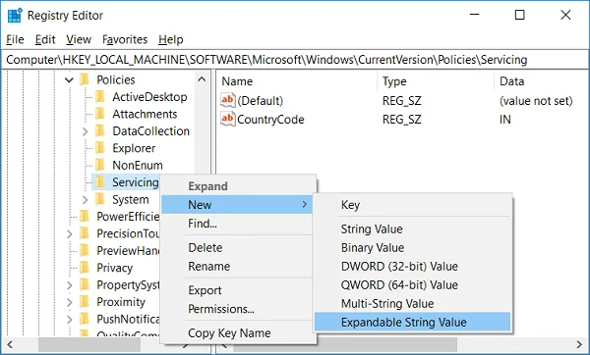
Task: Choose Permissions... in the context menu
Action: click(x=237, y=309)
